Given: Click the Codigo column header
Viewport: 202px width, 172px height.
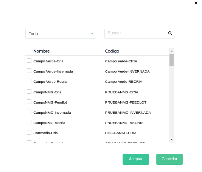Looking at the screenshot, I should tap(112, 51).
